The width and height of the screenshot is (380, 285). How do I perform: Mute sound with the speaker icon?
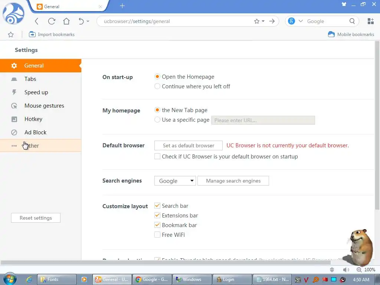pyautogui.click(x=346, y=270)
